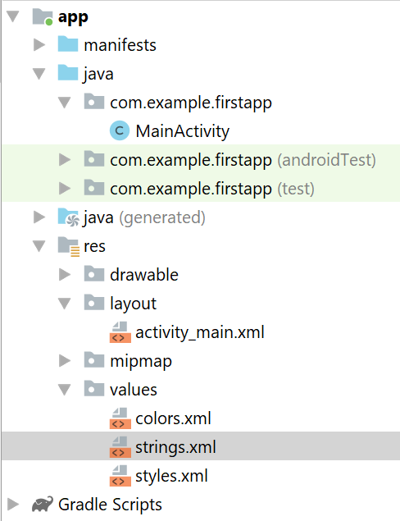This screenshot has height=521, width=400.
Task: Click the styles.xml file icon
Action: pyautogui.click(x=120, y=476)
